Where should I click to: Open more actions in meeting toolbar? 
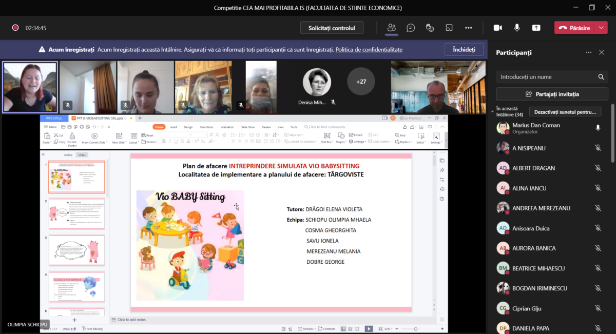(468, 28)
